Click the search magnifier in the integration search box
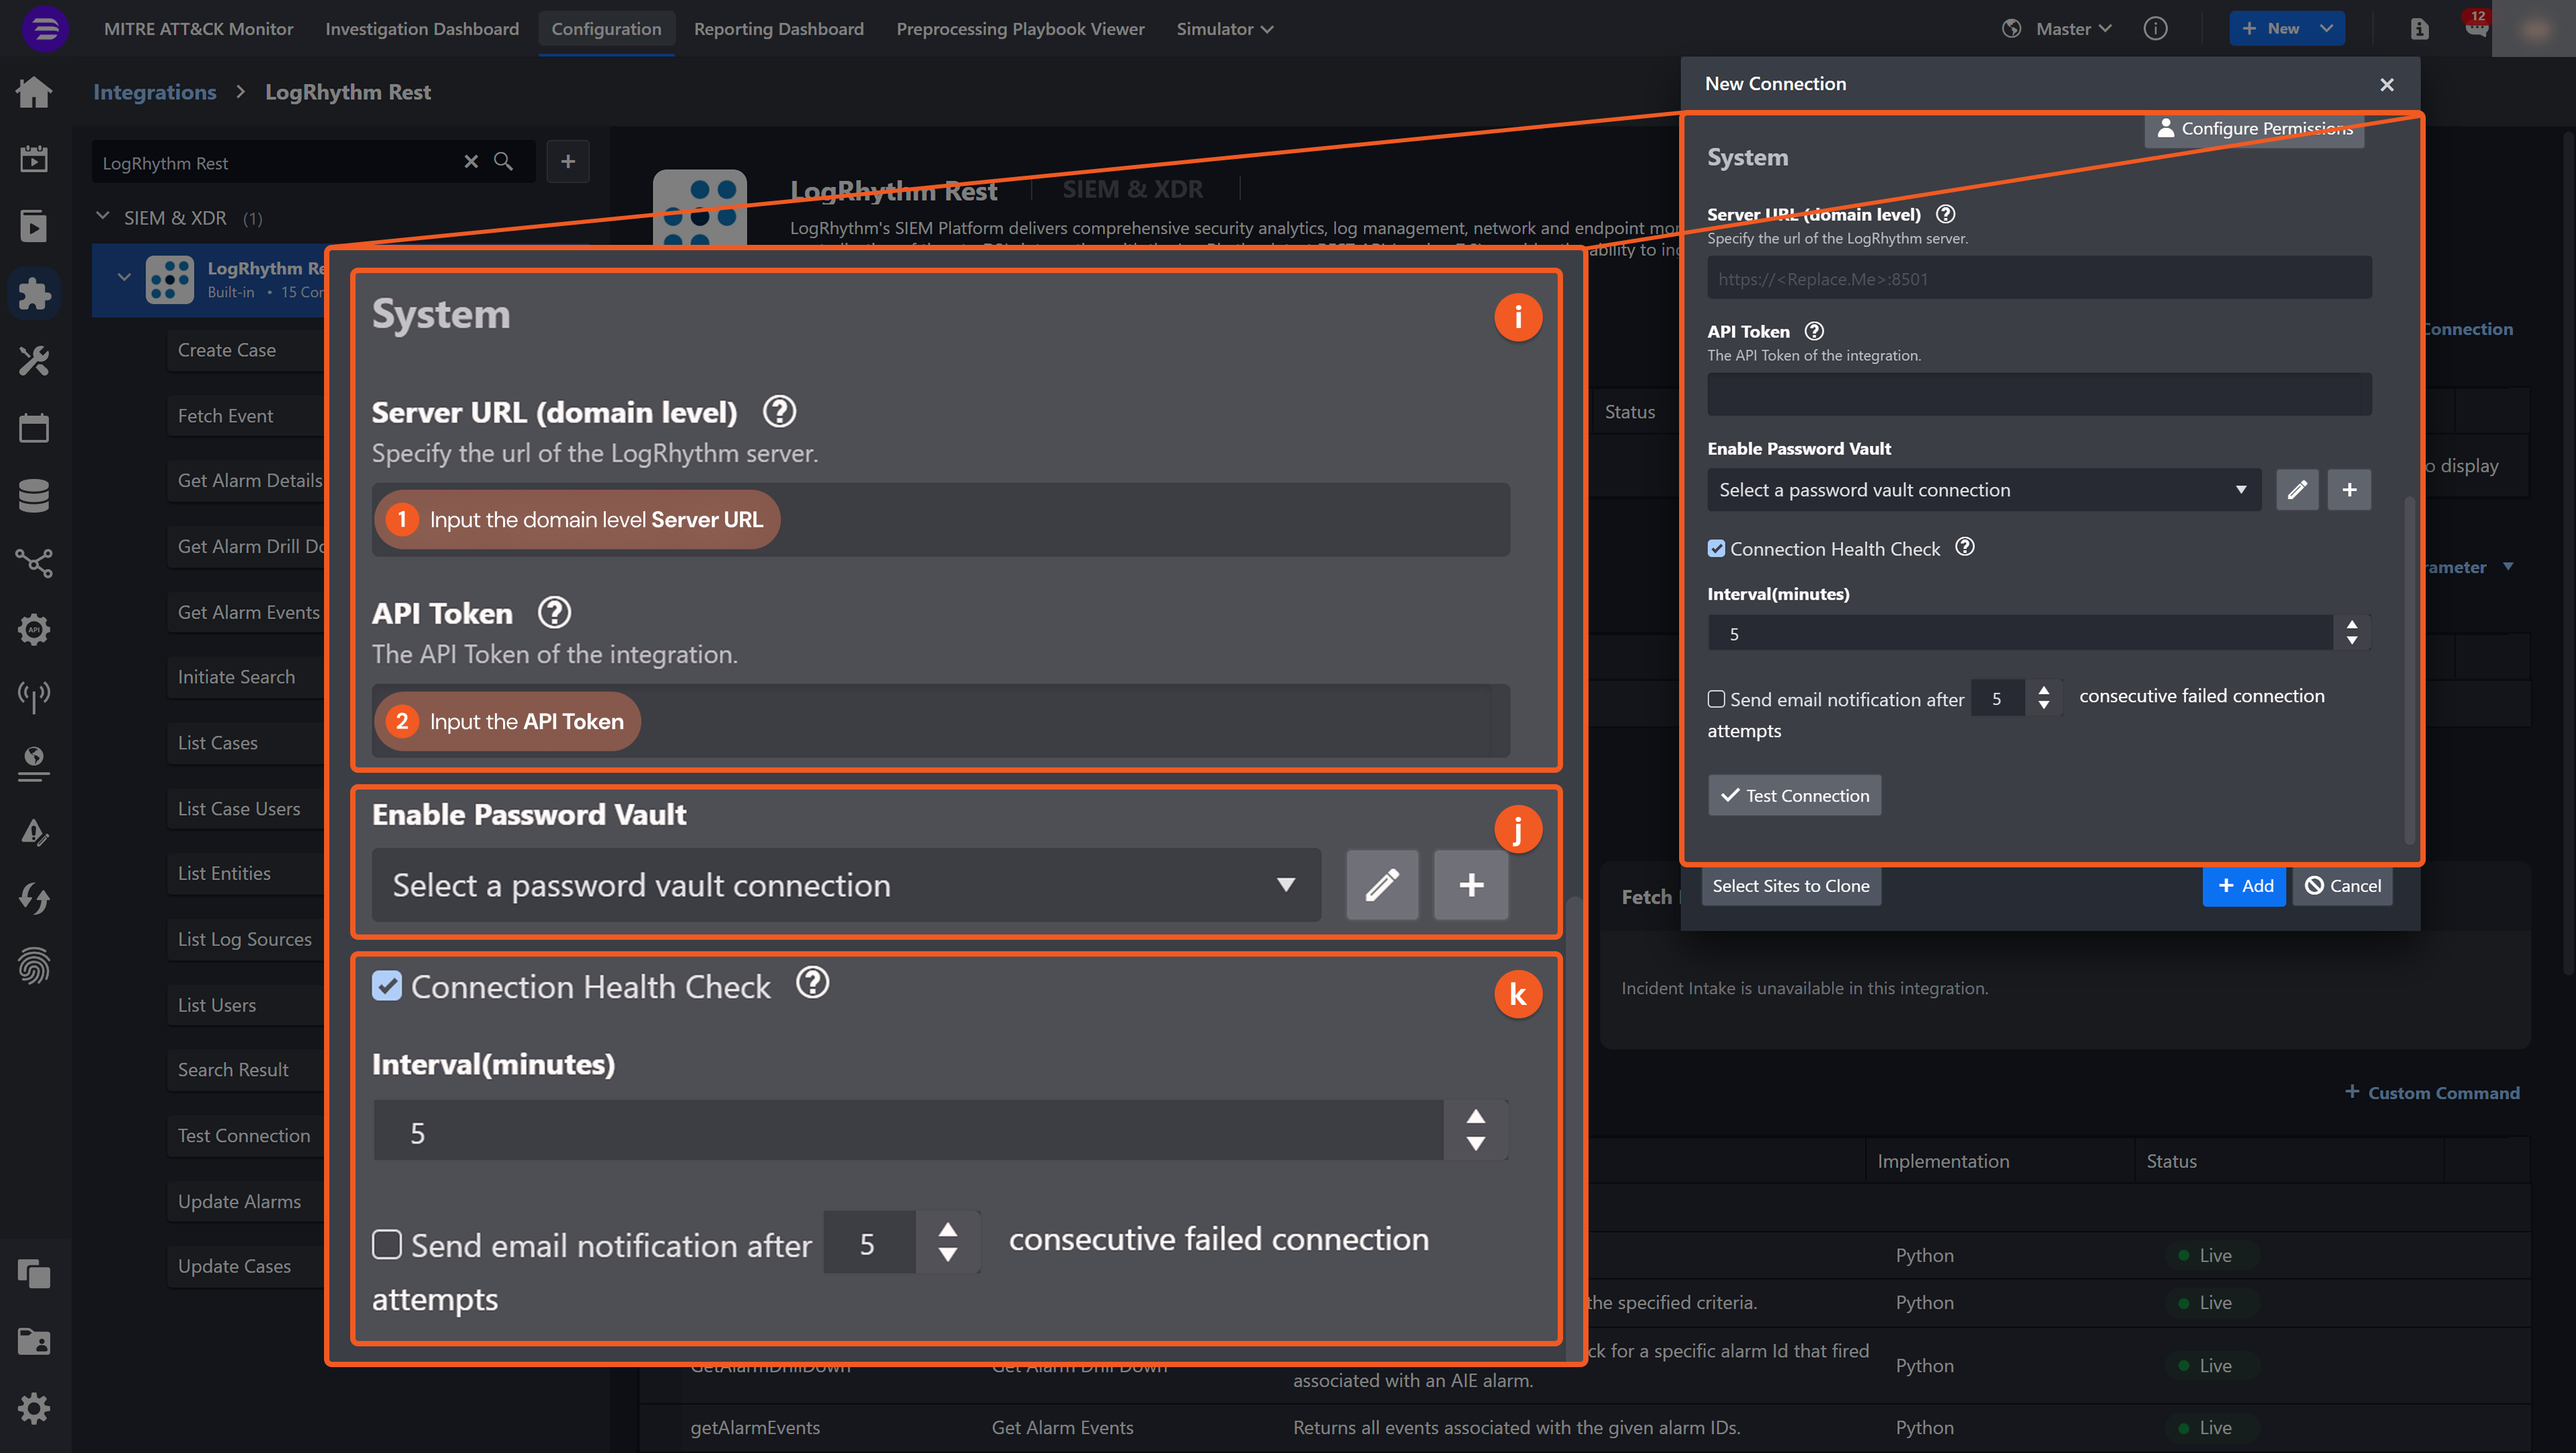This screenshot has width=2576, height=1453. point(504,162)
